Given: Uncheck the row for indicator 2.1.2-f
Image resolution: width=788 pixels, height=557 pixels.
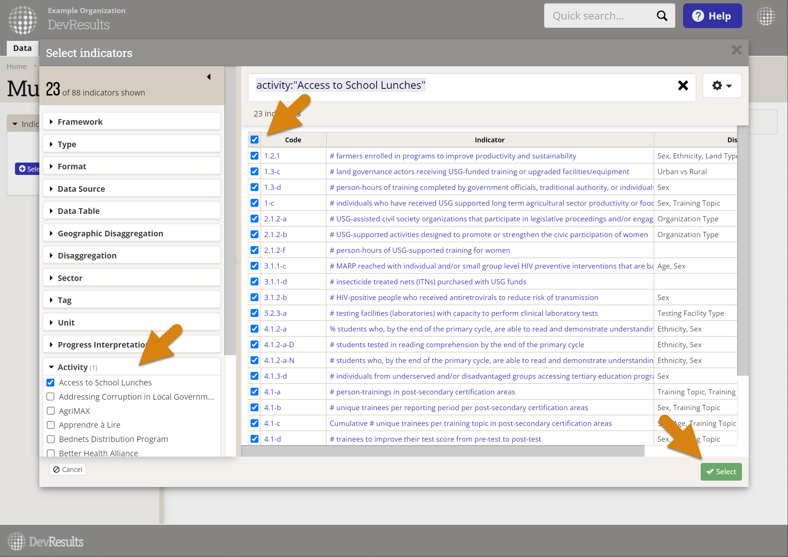Looking at the screenshot, I should click(255, 250).
